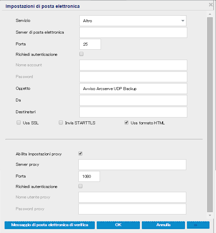This screenshot has width=216, height=233.
Task: Click the Server di posta elettronica field
Action: [133, 33]
